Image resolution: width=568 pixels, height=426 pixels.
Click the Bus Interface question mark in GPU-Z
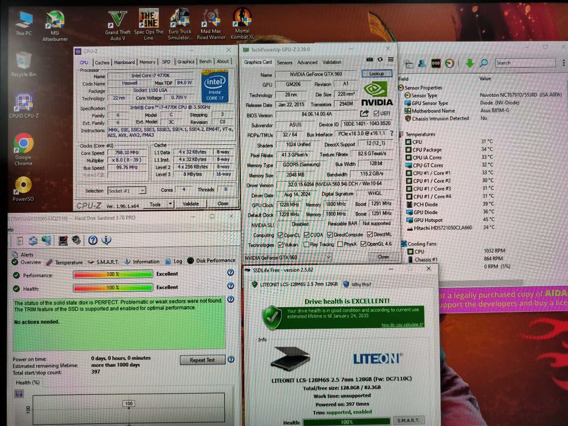tap(391, 134)
